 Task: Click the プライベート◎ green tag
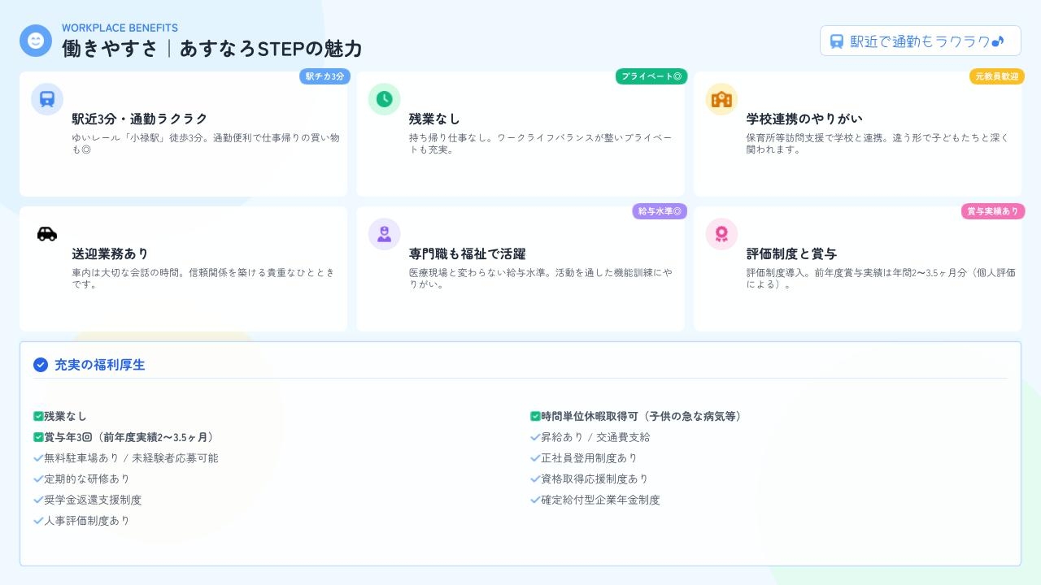point(651,76)
